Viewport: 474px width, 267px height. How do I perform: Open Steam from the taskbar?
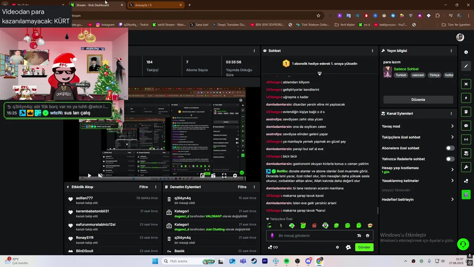(254, 261)
